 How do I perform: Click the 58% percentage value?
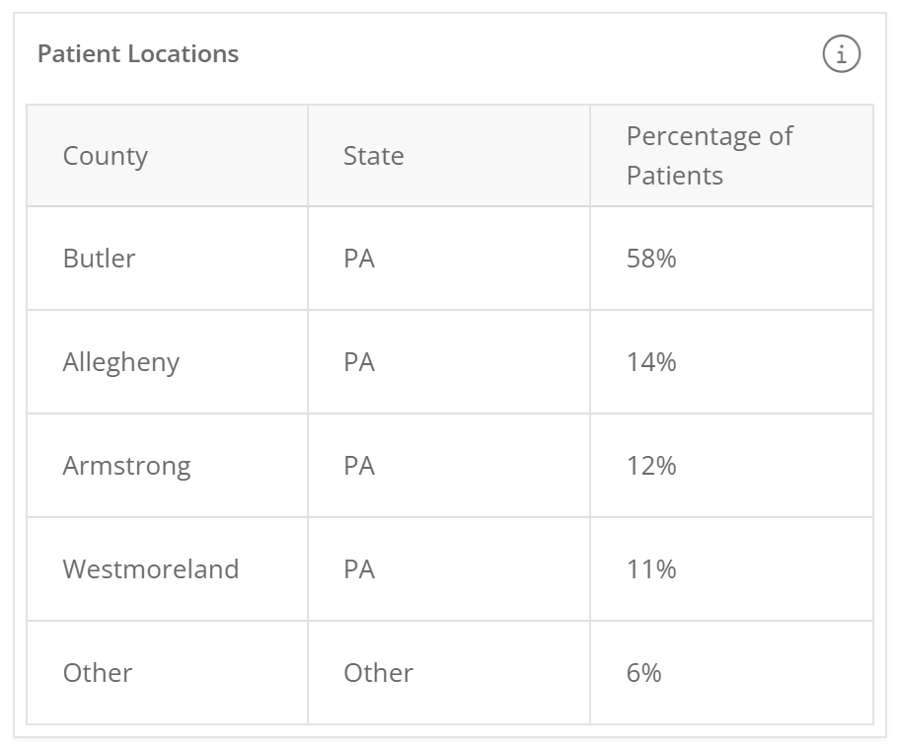(x=651, y=259)
